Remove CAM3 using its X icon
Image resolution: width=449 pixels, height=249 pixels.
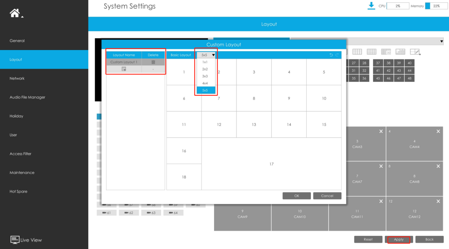381,131
